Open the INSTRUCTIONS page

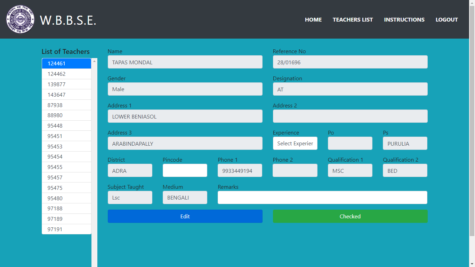click(x=404, y=20)
